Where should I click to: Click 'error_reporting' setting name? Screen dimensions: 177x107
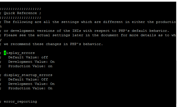pos(20,102)
